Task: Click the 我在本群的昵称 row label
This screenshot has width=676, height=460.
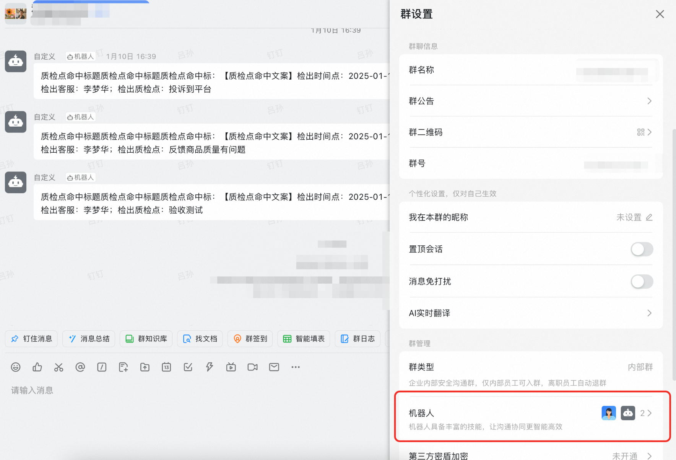Action: pyautogui.click(x=438, y=217)
